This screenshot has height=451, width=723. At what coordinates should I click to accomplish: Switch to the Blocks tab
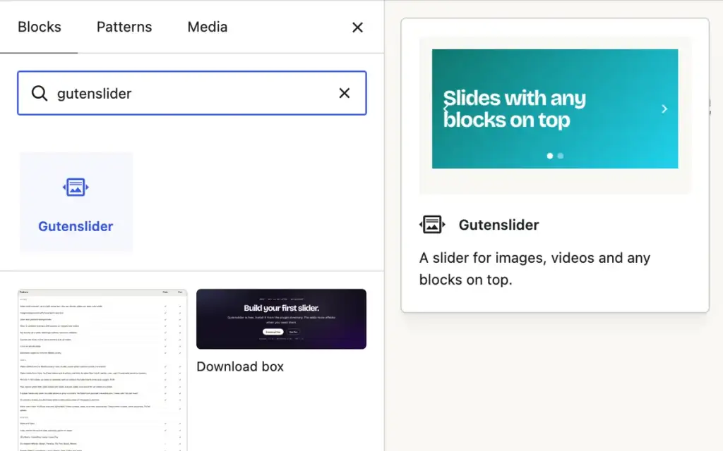[x=40, y=27]
